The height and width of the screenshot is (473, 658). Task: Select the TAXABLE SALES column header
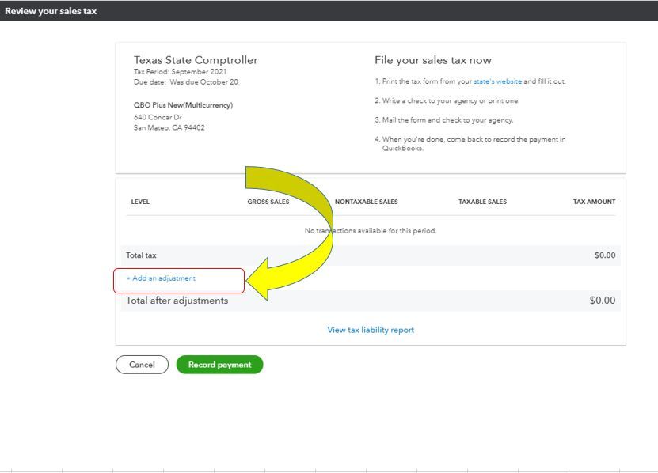[x=482, y=202]
